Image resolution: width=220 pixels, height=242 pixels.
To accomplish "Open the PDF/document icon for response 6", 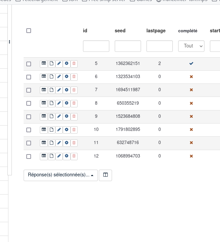I will (x=51, y=77).
